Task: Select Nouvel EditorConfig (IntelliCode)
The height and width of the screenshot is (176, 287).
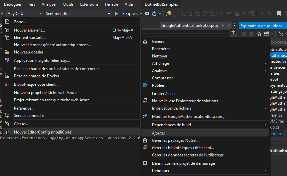Action: (43, 132)
